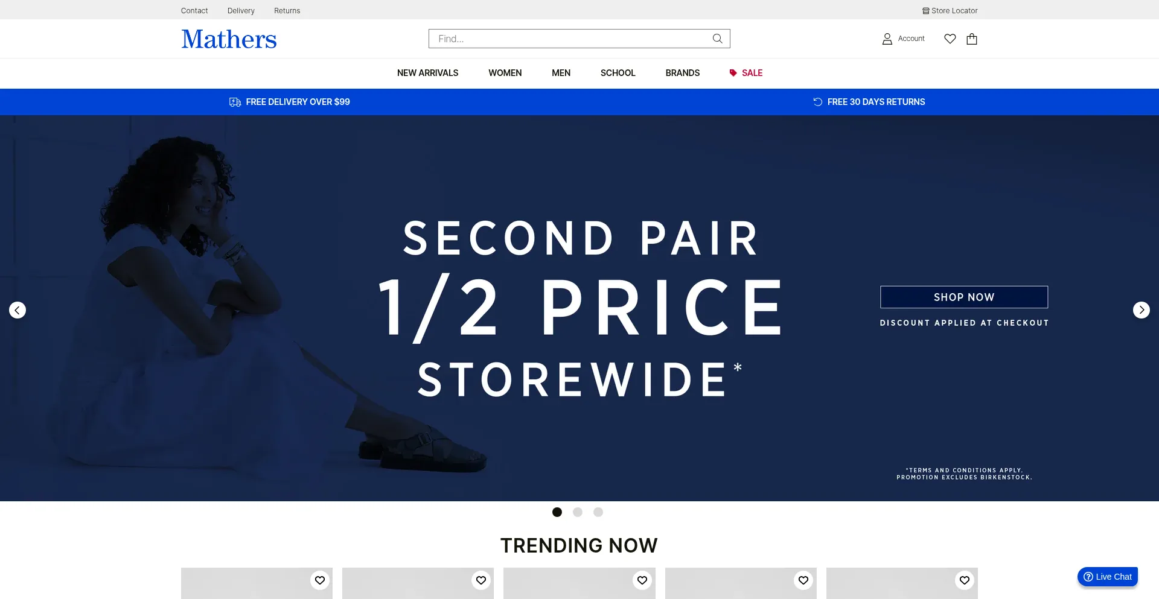Viewport: 1159px width, 599px height.
Task: Open the NEW ARRIVALS menu
Action: pyautogui.click(x=428, y=73)
